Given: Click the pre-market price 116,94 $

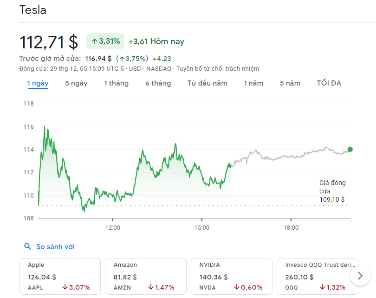Looking at the screenshot, I should point(98,59).
